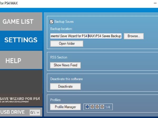Viewport: 158px width, 118px height.
Task: Select the fourth grey profile indicator
Action: tap(102, 107)
